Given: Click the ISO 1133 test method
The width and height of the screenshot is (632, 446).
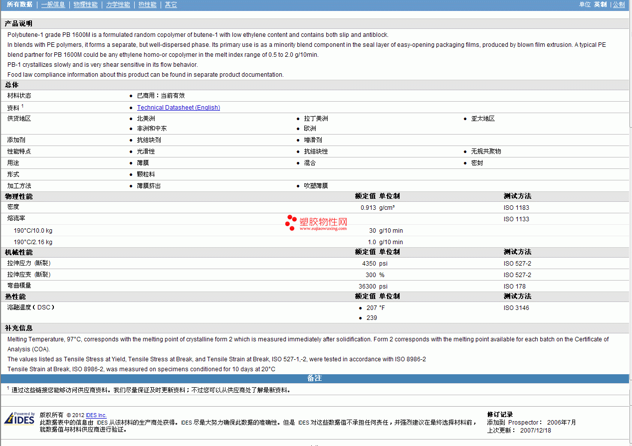Looking at the screenshot, I should pyautogui.click(x=516, y=219).
